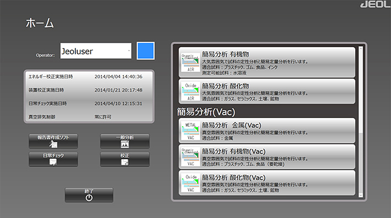This screenshot has height=218, width=391.
Task: Click the Organic Compound VAC recipe icon
Action: 191,157
